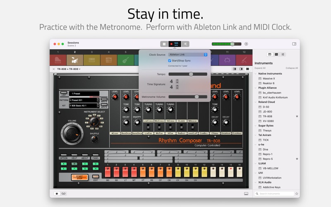Screen dimensions: 331x207
Task: Collapse the Native Instruments group
Action: click(x=256, y=74)
